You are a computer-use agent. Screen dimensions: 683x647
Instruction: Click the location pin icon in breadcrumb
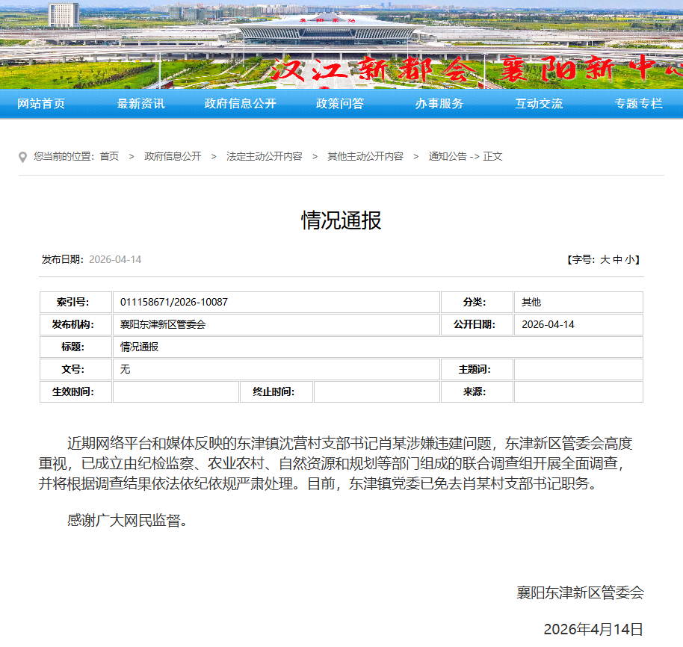(23, 157)
